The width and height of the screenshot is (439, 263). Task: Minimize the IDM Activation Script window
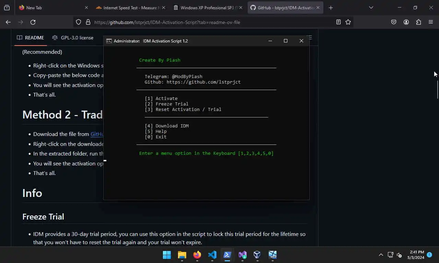coord(270,41)
